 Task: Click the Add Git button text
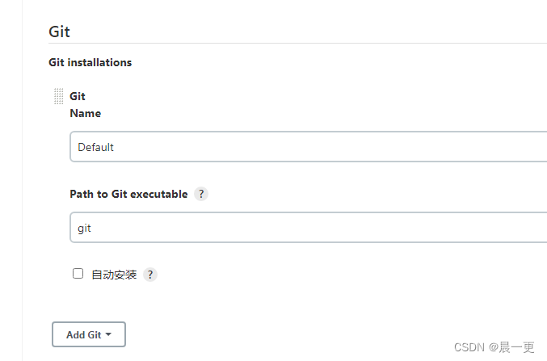pos(84,335)
